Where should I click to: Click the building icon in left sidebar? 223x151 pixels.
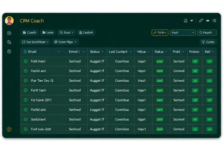pos(9,33)
